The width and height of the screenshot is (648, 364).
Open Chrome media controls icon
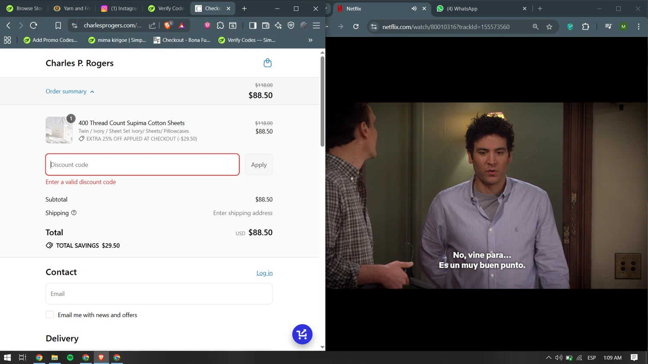(608, 27)
